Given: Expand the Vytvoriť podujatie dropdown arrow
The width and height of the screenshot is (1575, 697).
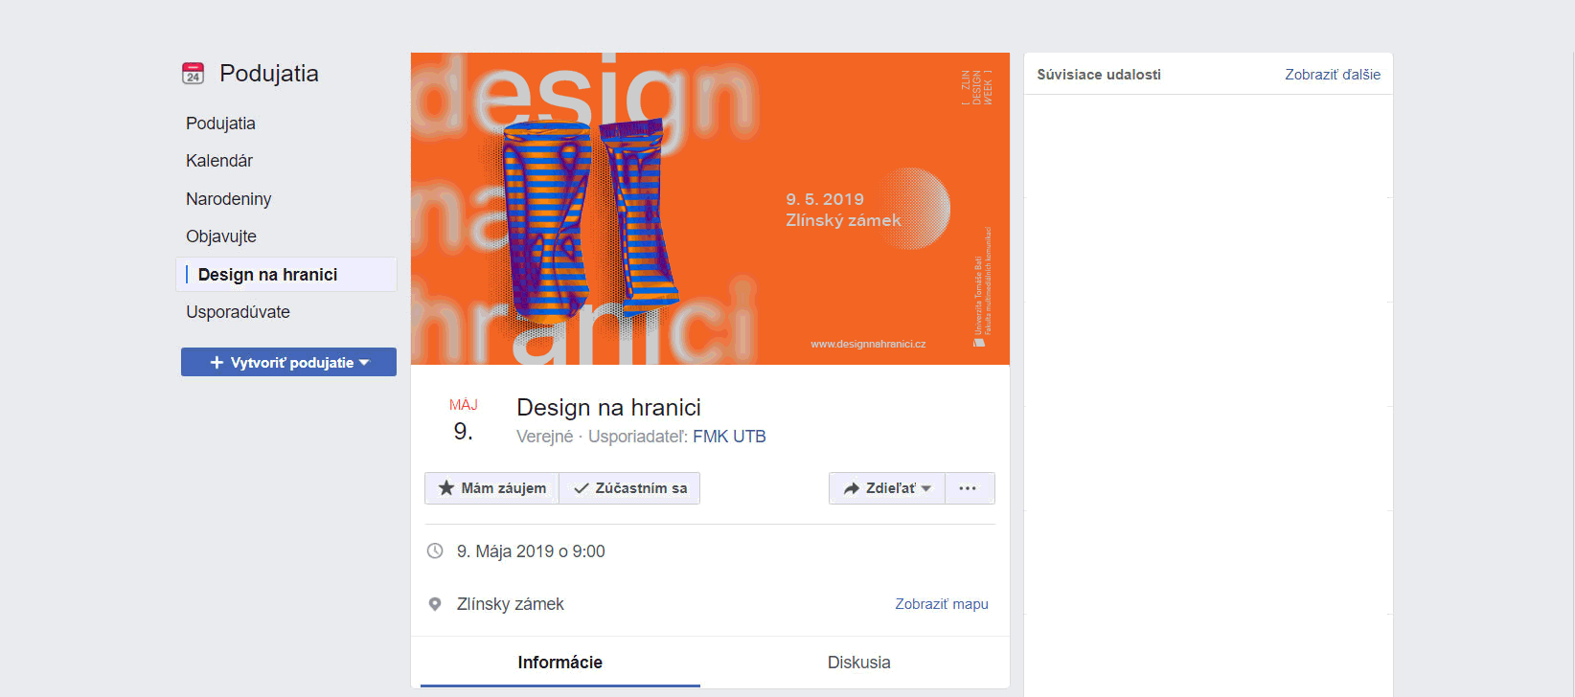Looking at the screenshot, I should coord(365,363).
